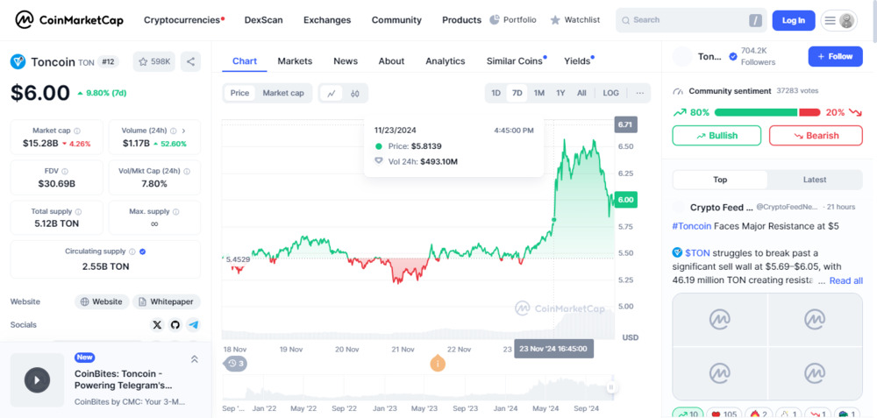Add Toncoin to watchlist with star button
877x418 pixels.
click(153, 61)
